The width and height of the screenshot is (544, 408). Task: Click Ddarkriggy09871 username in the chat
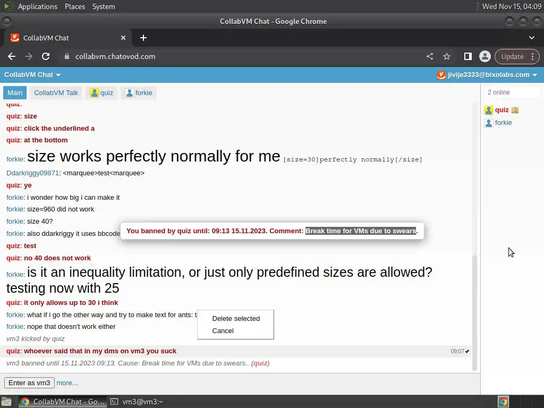(32, 173)
